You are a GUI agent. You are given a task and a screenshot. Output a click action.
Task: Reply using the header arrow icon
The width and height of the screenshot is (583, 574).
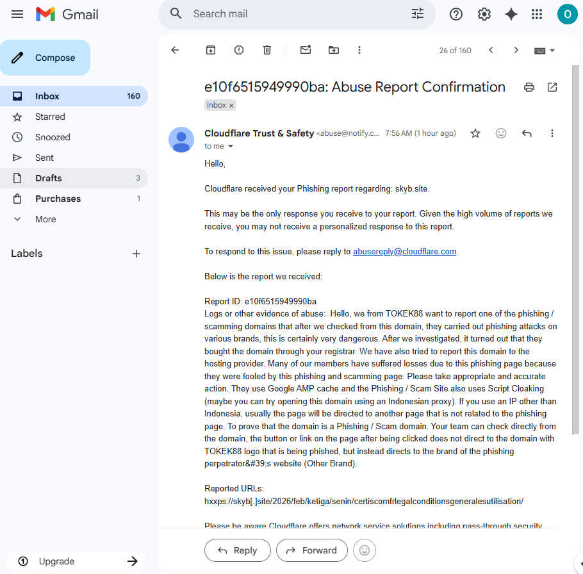pyautogui.click(x=527, y=133)
